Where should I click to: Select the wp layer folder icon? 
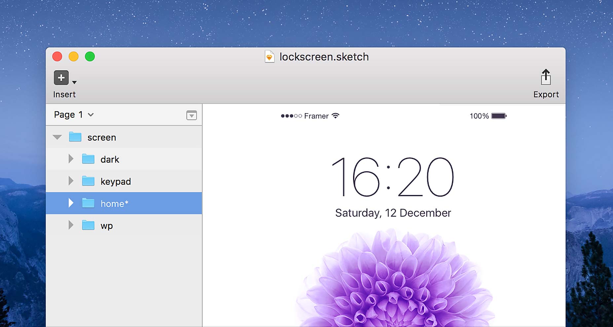(x=88, y=225)
